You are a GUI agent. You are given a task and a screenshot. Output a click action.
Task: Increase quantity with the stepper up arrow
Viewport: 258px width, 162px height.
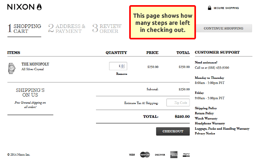pyautogui.click(x=122, y=65)
